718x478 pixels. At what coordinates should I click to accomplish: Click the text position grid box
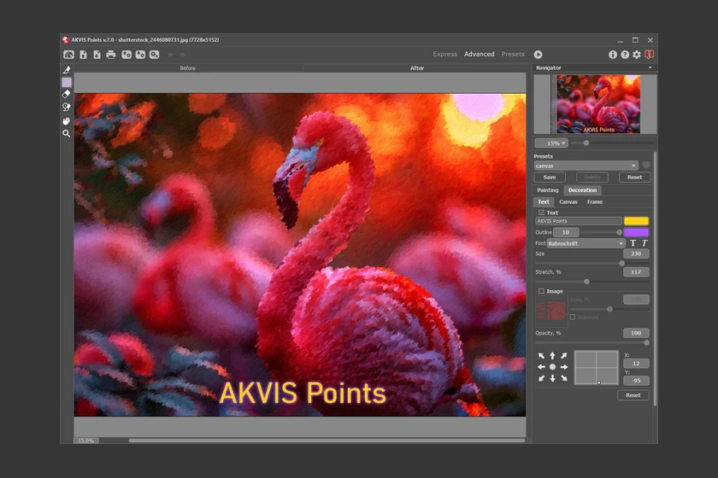597,367
